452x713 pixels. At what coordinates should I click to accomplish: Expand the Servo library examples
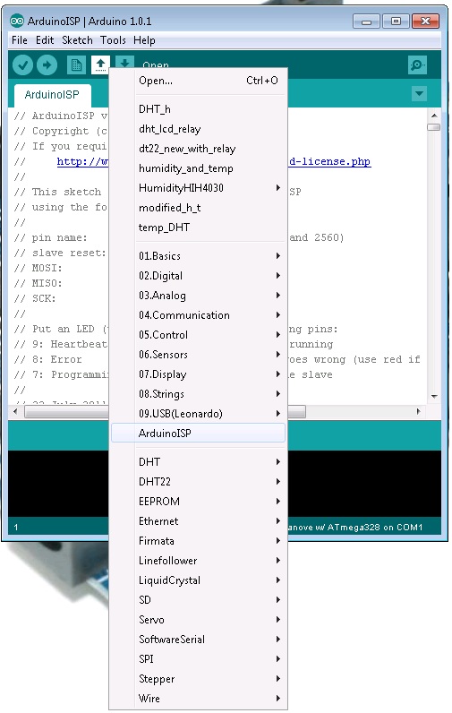[x=198, y=620]
